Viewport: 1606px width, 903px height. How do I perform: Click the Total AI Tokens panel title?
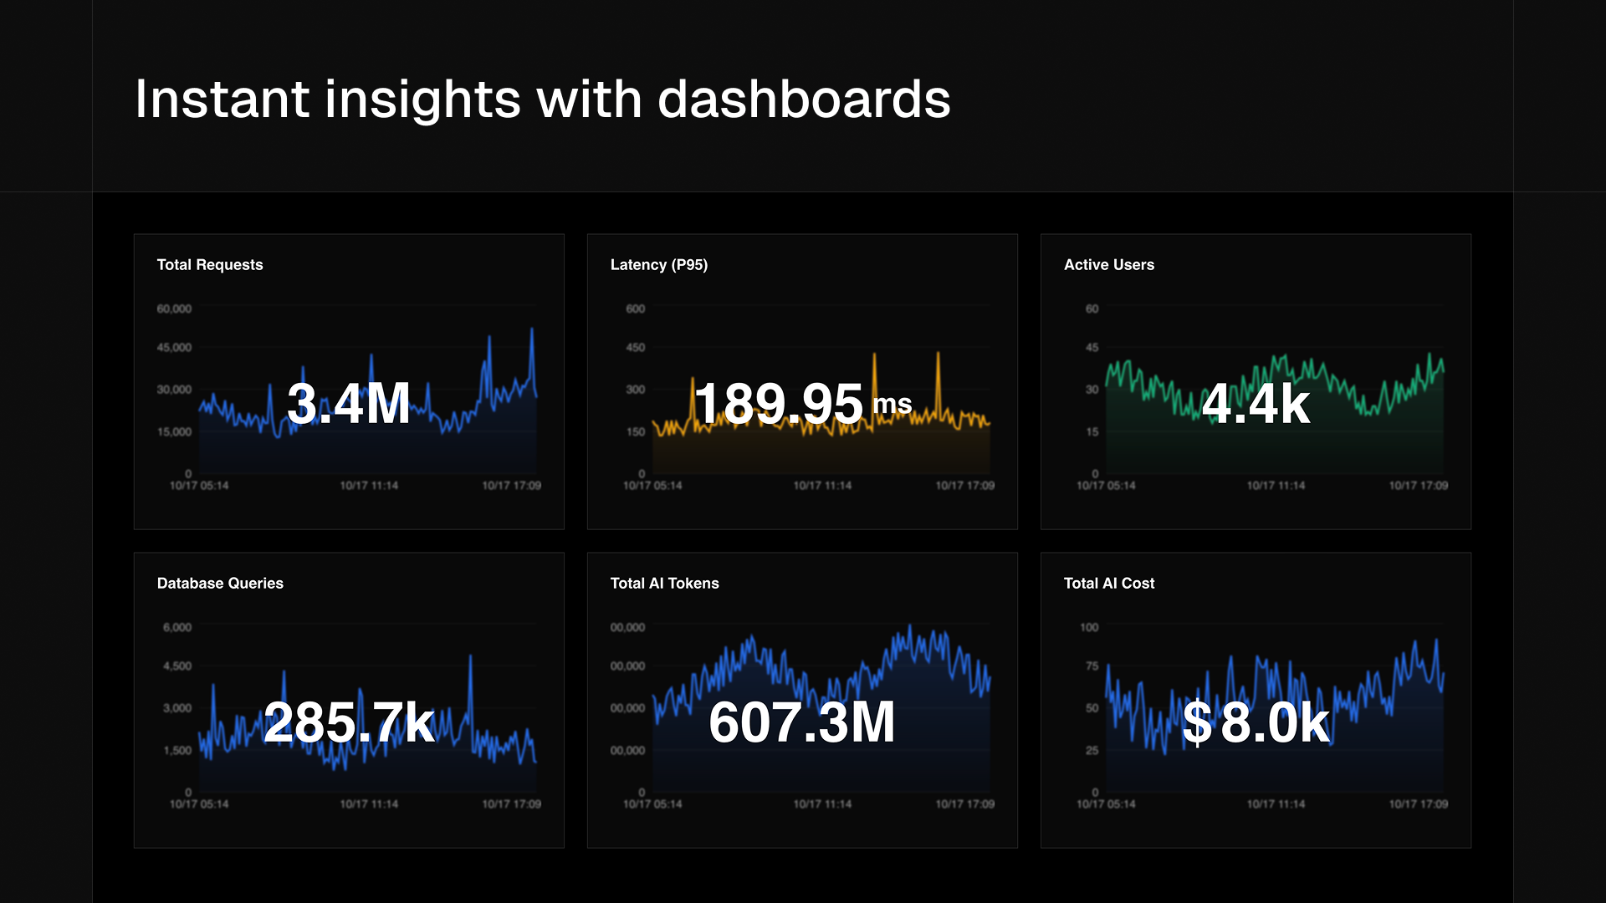pos(664,584)
